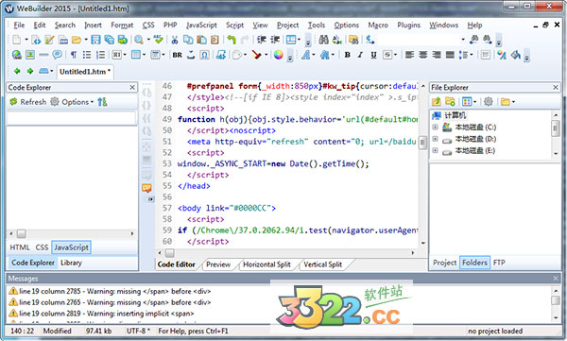Click the Copy icon in toolbar

(x=188, y=40)
